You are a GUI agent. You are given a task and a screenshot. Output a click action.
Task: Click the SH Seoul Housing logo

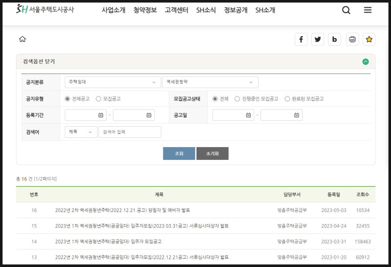tap(45, 9)
